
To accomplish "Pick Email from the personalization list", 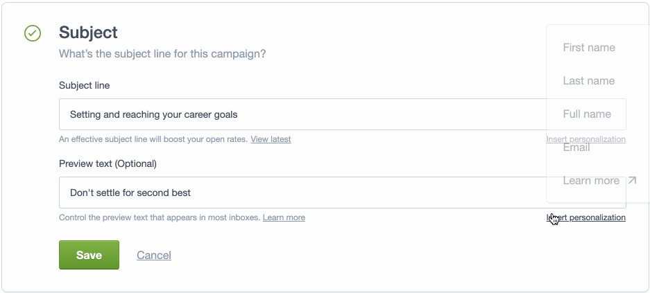I will (x=576, y=148).
